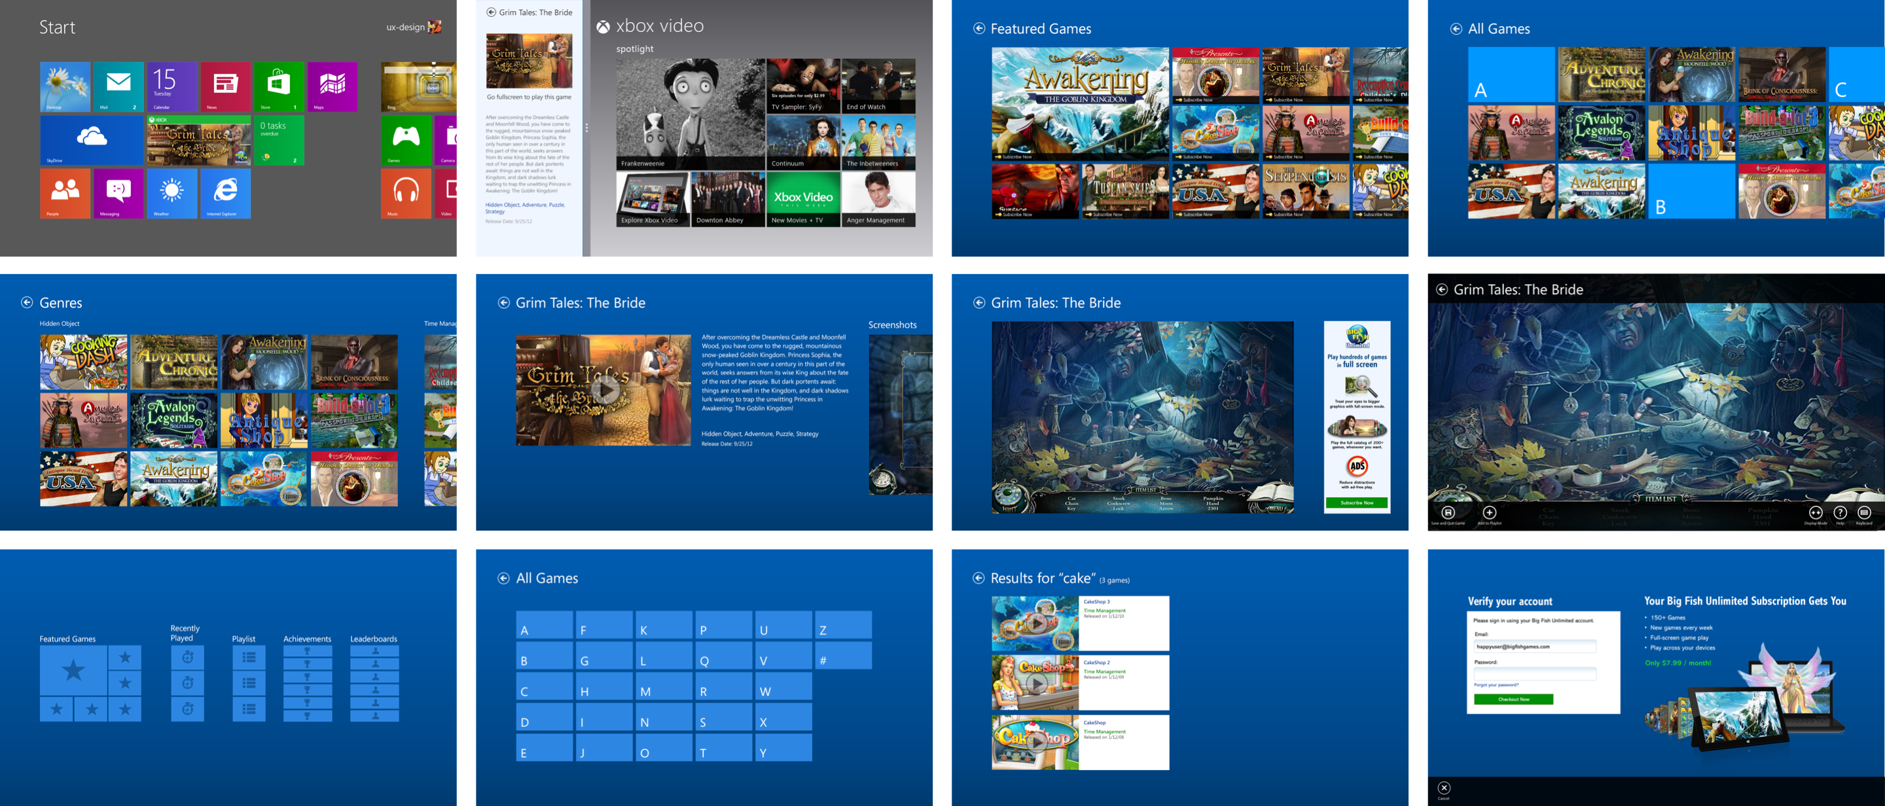Viewport: 1885px width, 806px height.
Task: Open the New Movies + TV tile
Action: pyautogui.click(x=802, y=200)
